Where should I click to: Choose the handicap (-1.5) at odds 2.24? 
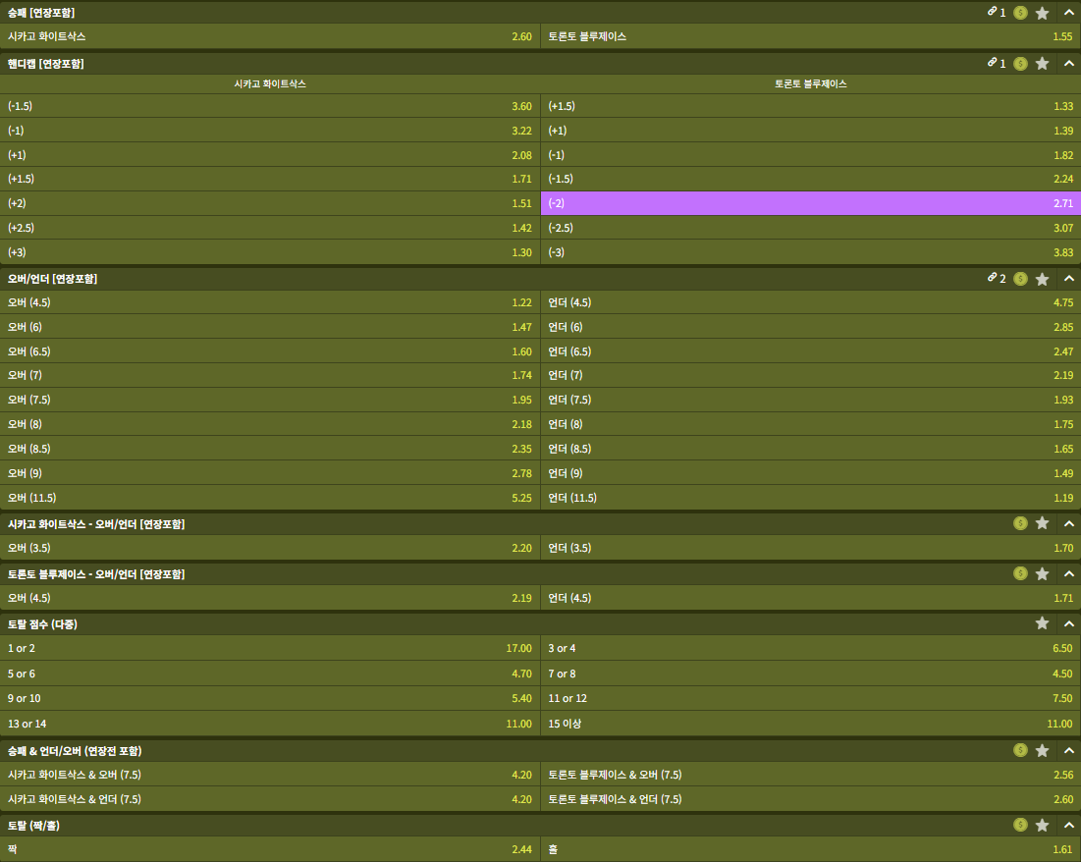point(811,179)
